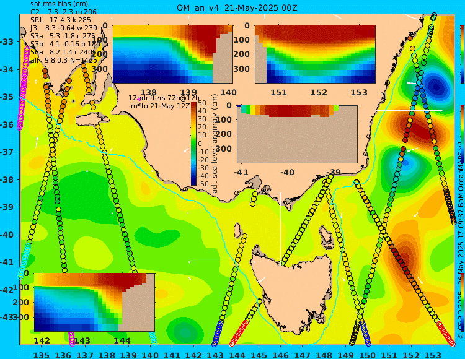Click the SRL satellite statistics row
Screen dimensions: 465x359
(61, 20)
